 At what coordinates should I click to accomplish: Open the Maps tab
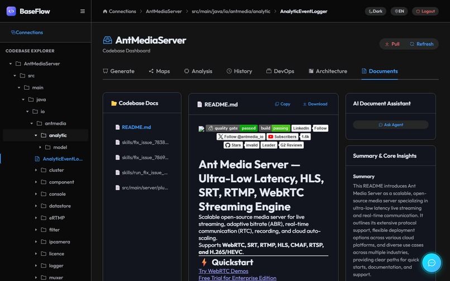pyautogui.click(x=159, y=71)
